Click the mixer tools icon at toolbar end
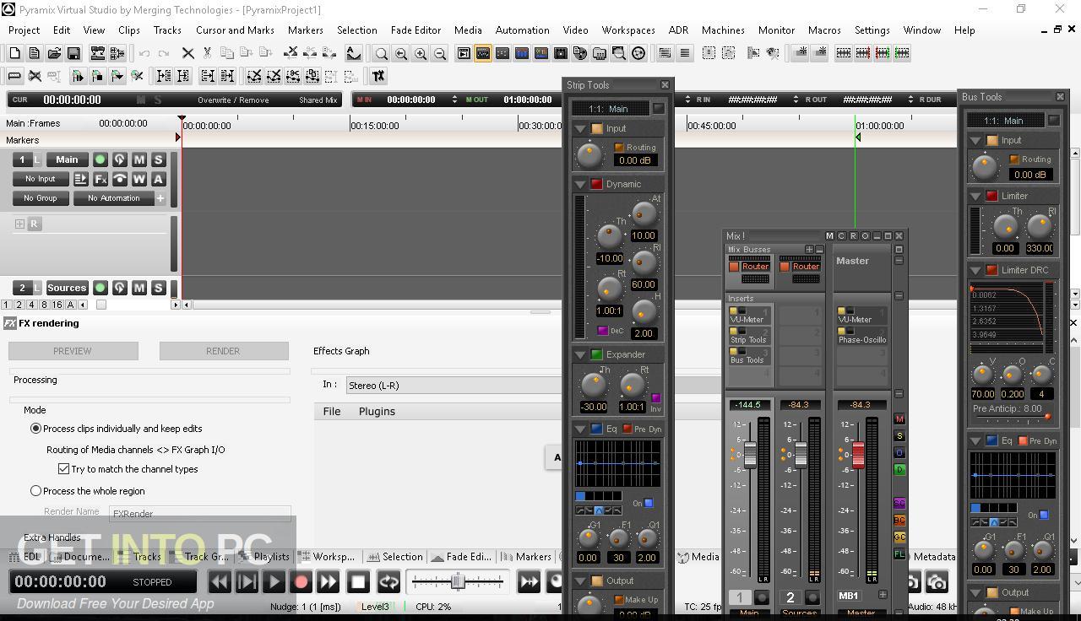Image resolution: width=1081 pixels, height=621 pixels. coord(378,76)
